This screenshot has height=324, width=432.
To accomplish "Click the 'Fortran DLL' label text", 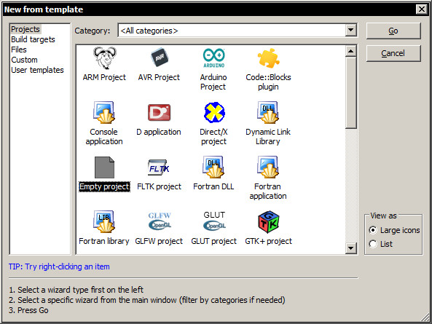I will coord(213,186).
